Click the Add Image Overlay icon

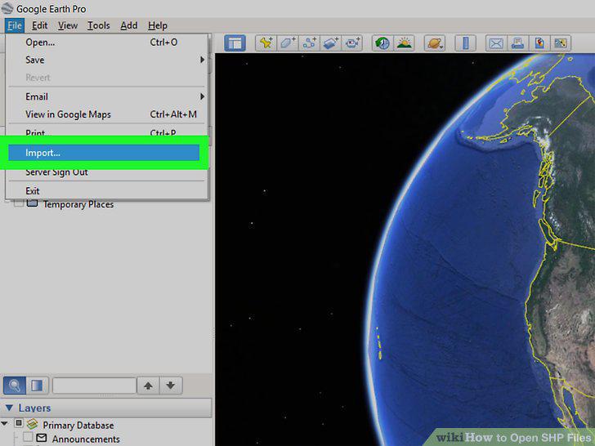[330, 43]
